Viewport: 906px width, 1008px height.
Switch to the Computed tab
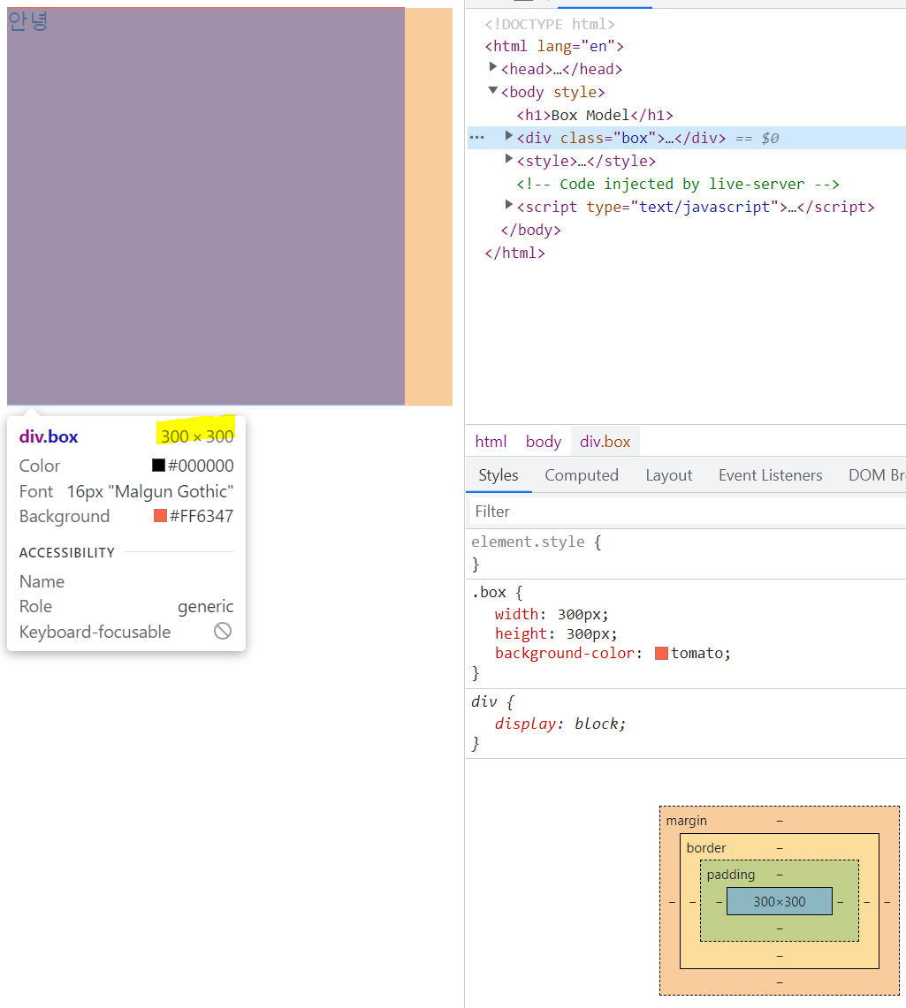pos(582,475)
